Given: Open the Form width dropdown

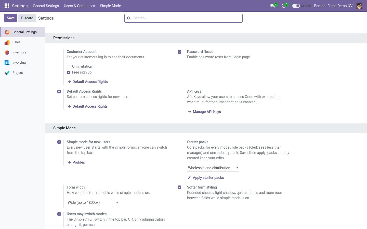Looking at the screenshot, I should (93, 203).
